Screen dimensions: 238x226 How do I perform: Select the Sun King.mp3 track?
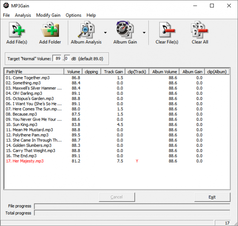coord(22,125)
